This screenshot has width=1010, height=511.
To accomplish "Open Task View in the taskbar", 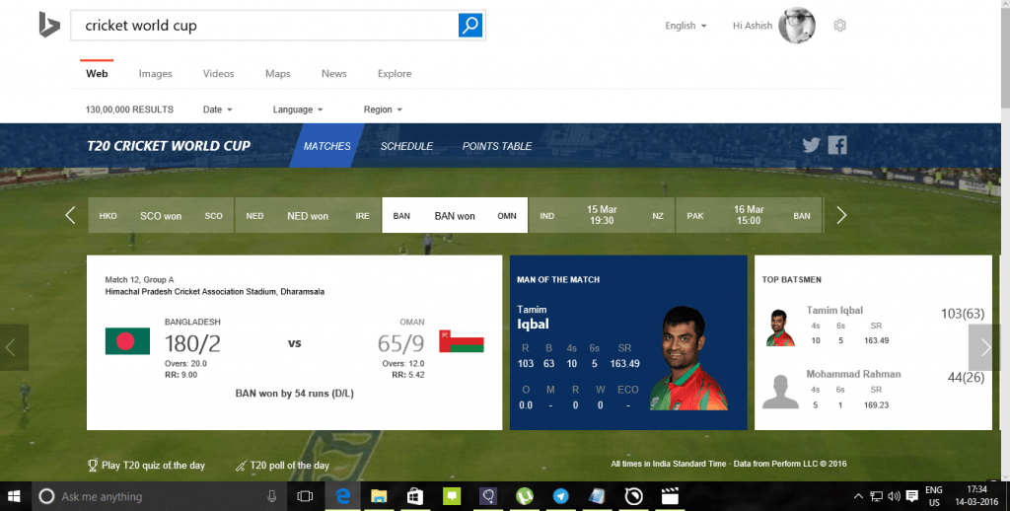I will [x=305, y=496].
